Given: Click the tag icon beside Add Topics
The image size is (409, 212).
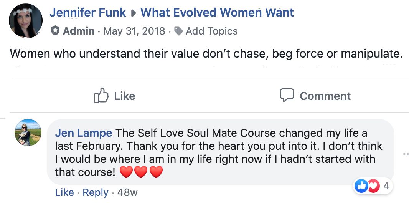Looking at the screenshot, I should click(179, 31).
